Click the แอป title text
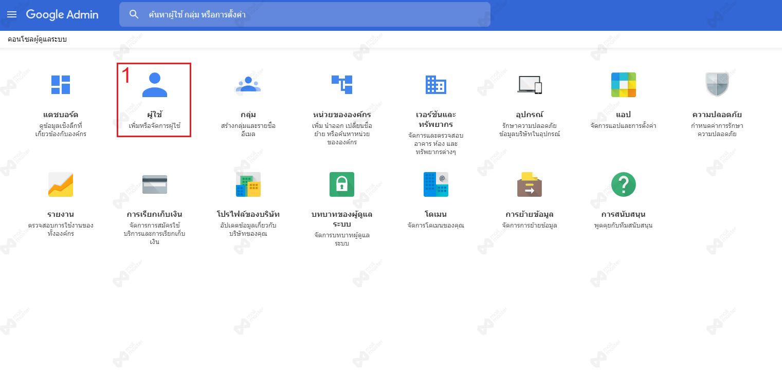Screen dimensions: 782x376 624,114
